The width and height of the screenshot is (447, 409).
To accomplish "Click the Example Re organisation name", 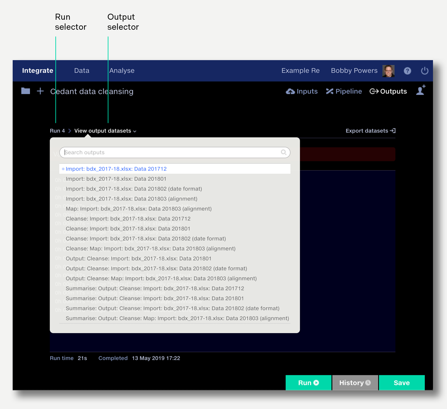I will pos(301,71).
